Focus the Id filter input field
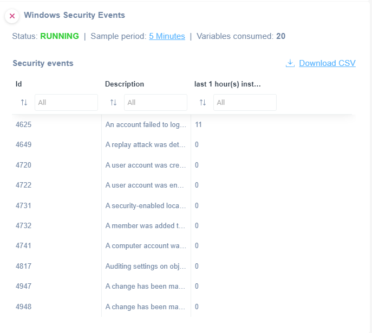 66,102
